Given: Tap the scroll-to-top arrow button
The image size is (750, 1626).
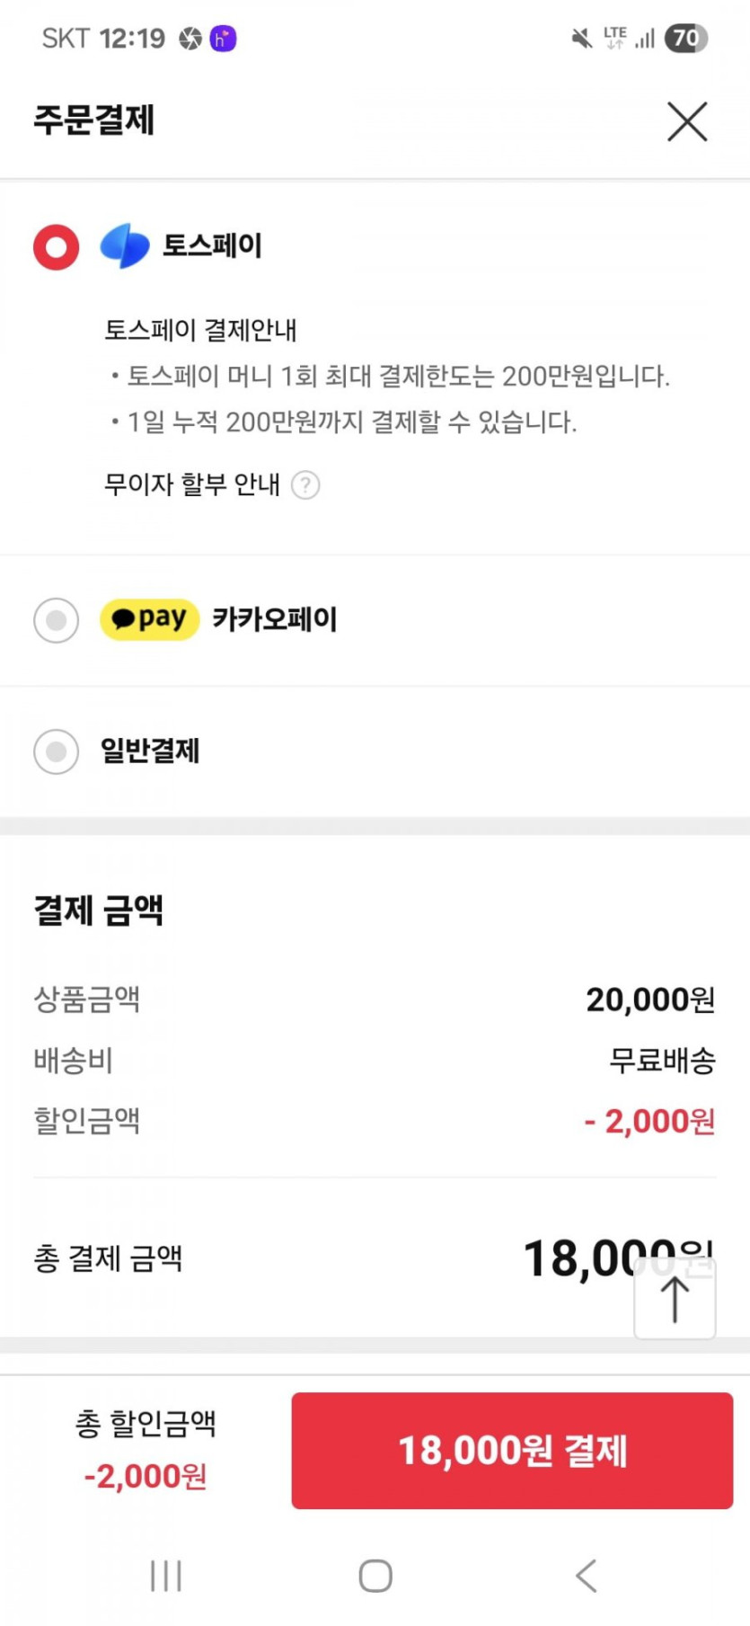Looking at the screenshot, I should 675,1299.
